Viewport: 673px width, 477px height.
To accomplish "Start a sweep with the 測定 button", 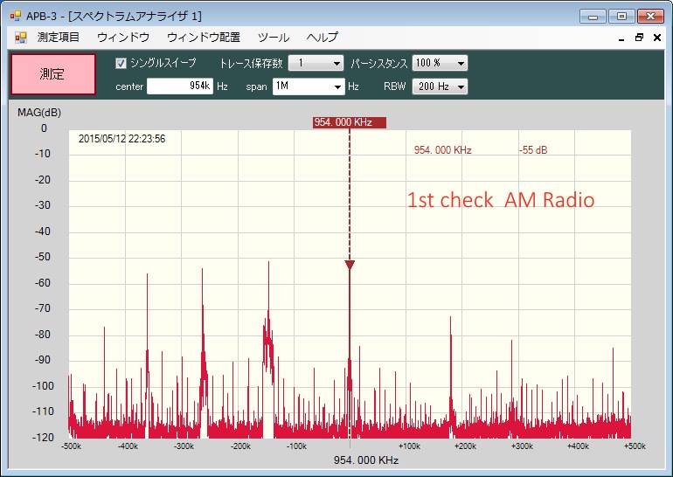I will click(52, 74).
